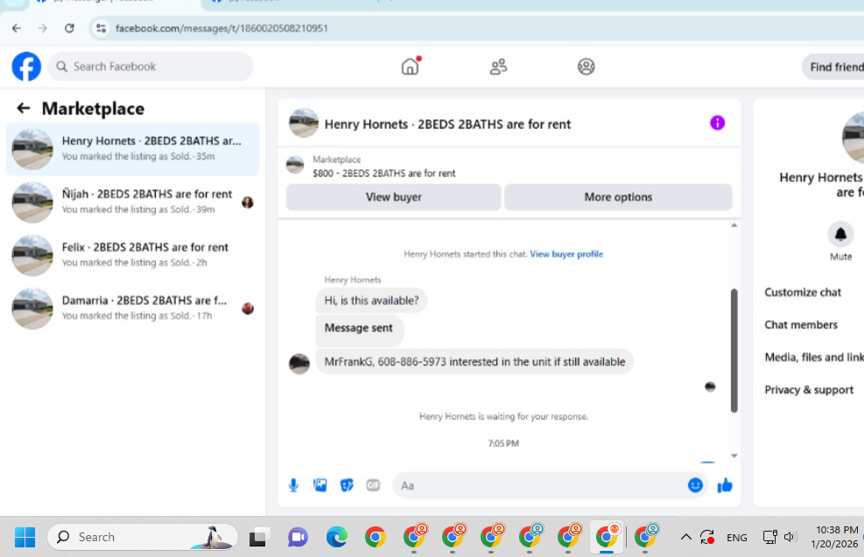
Task: Open Microsoft Edge from taskbar
Action: [x=337, y=537]
